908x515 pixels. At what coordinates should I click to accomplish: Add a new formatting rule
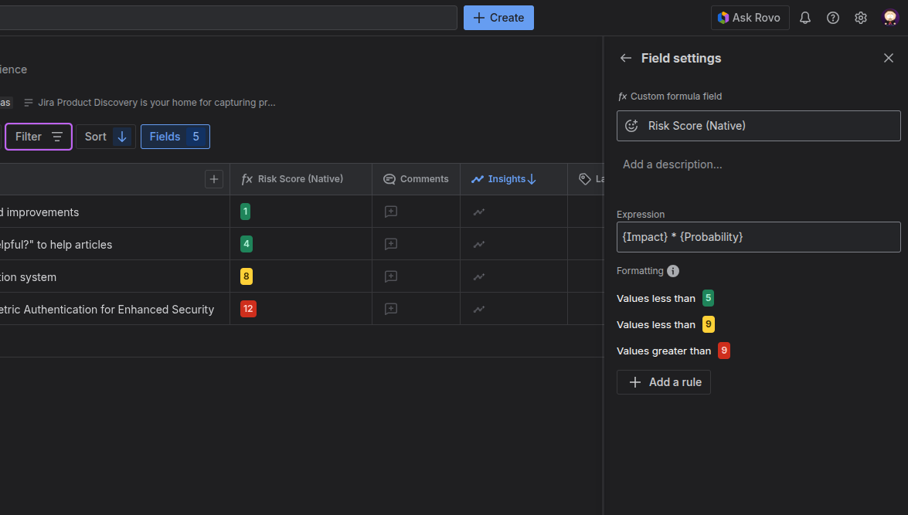pos(663,381)
